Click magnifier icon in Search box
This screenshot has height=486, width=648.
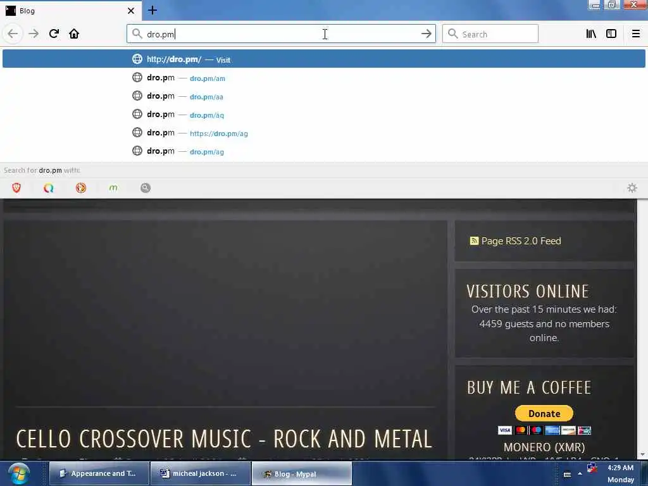(452, 34)
